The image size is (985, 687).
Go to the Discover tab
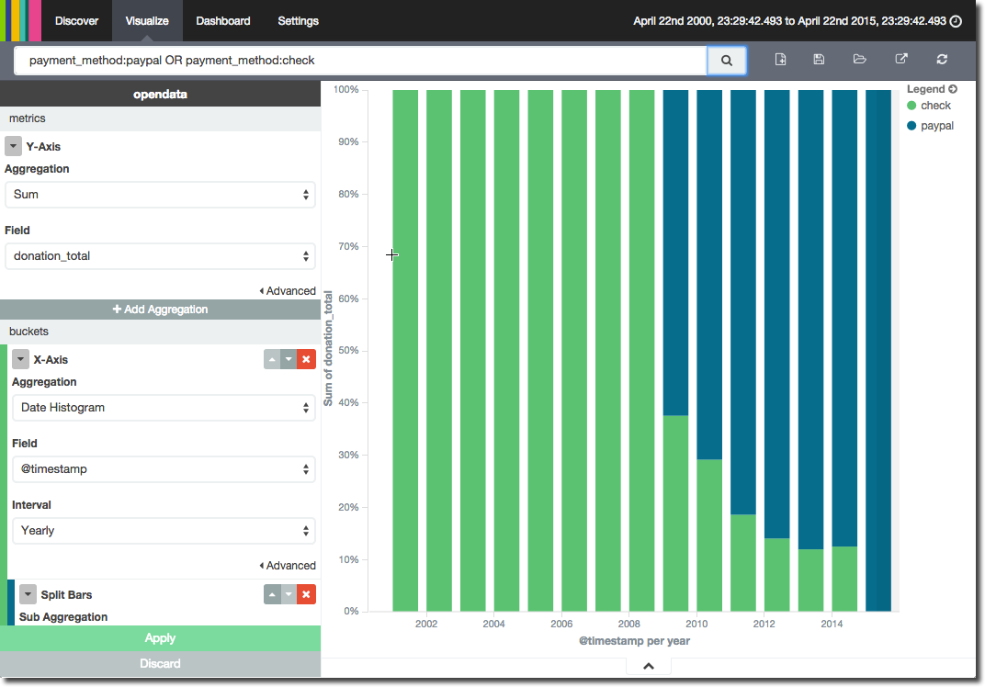coord(76,21)
